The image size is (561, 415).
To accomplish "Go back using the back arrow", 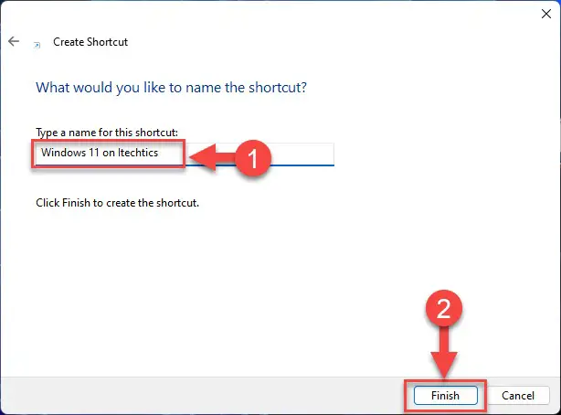I will [x=14, y=41].
